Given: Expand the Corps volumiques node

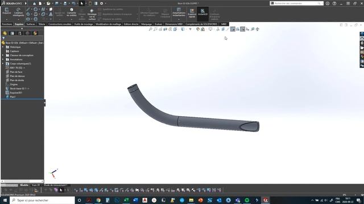Looking at the screenshot, I should point(3,63).
